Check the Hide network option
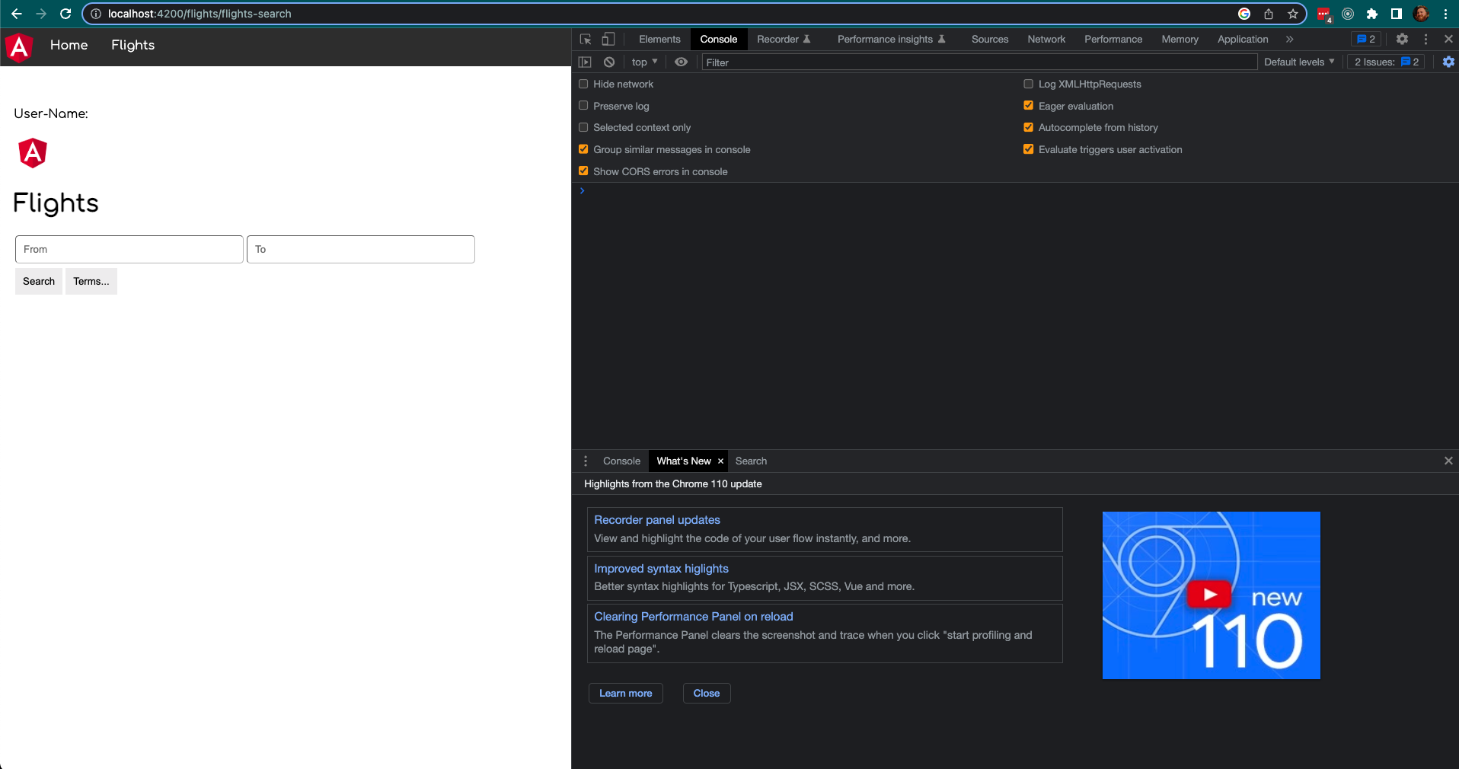The width and height of the screenshot is (1459, 769). click(x=583, y=84)
